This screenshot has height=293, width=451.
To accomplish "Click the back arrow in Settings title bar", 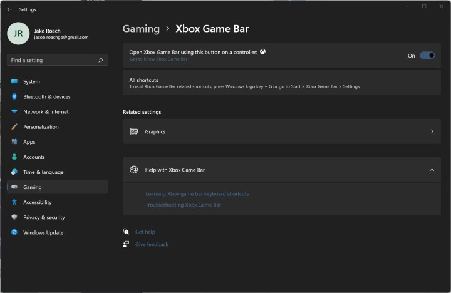I will tap(9, 9).
